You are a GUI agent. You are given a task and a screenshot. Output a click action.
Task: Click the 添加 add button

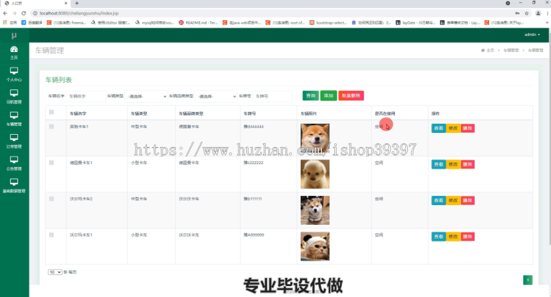pos(328,96)
